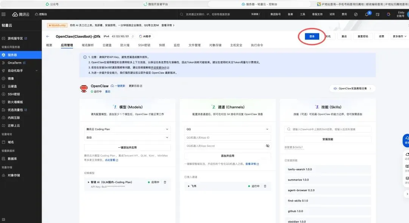
Task: Open the 集团账号 menu
Action: click(275, 14)
